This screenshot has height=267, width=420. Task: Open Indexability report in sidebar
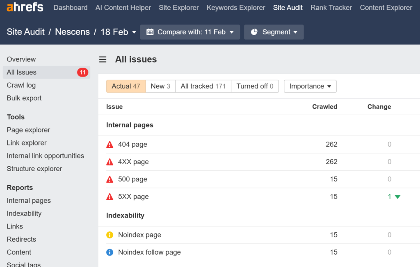click(x=24, y=213)
